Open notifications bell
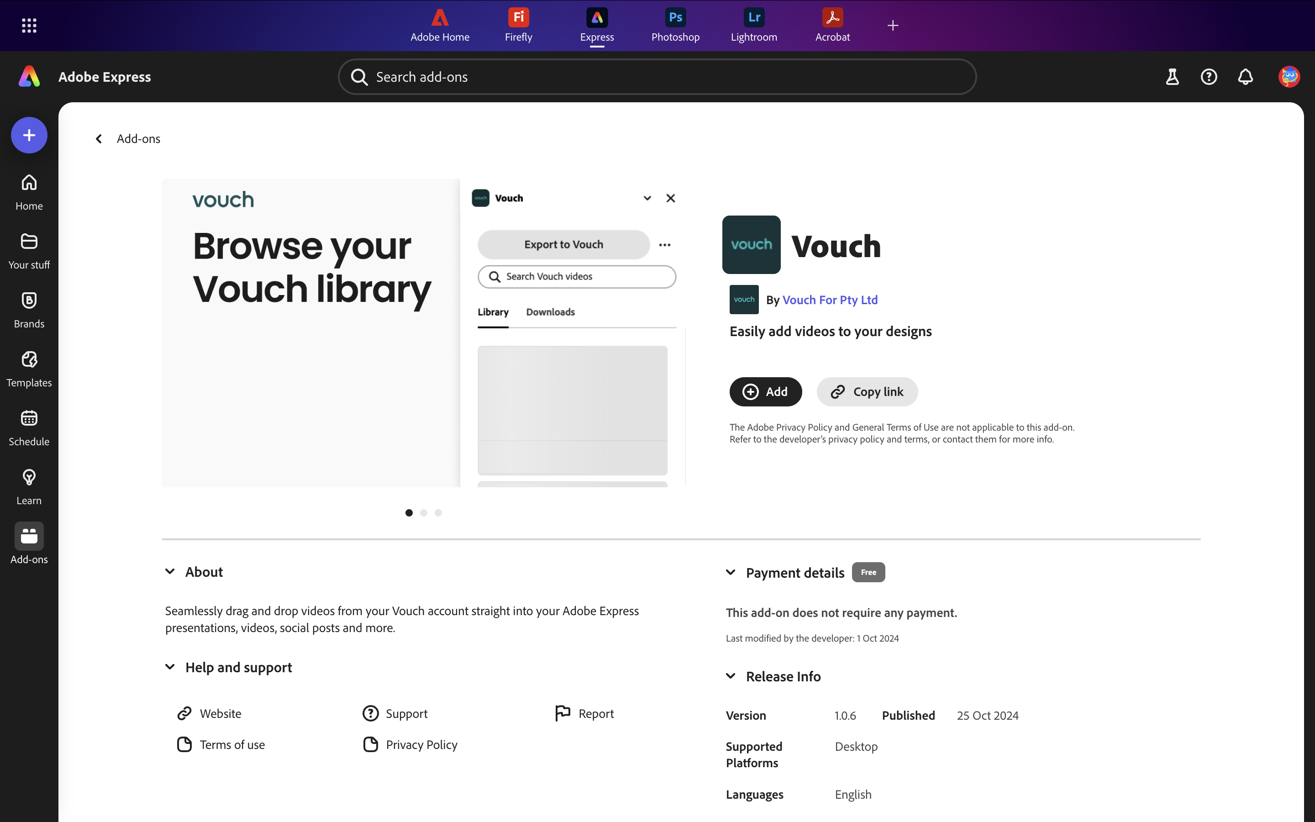 [1246, 77]
